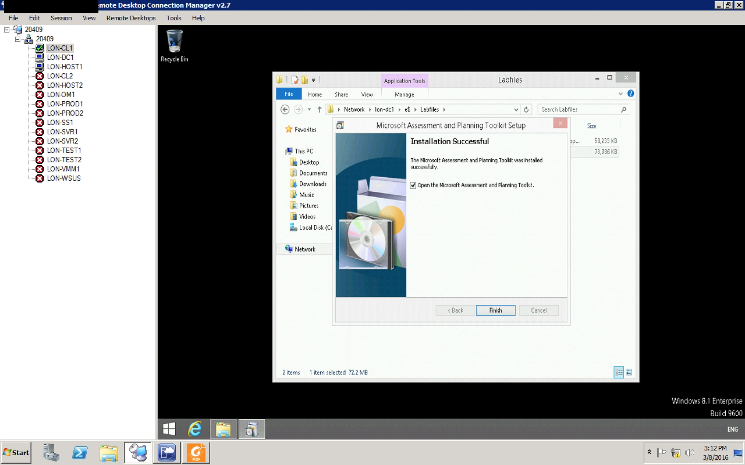
Task: Select the LON-VMM1 server in tree
Action: 63,169
